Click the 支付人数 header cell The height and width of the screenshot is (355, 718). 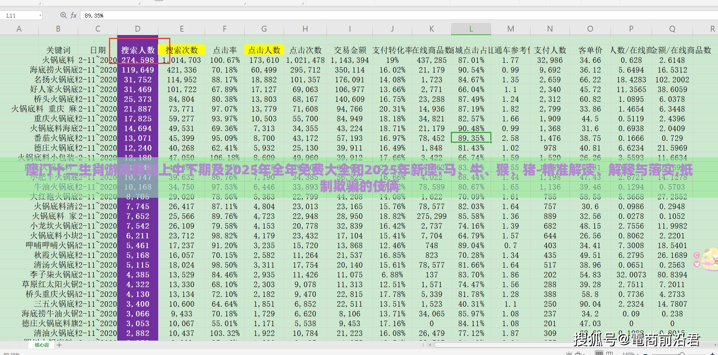click(550, 50)
